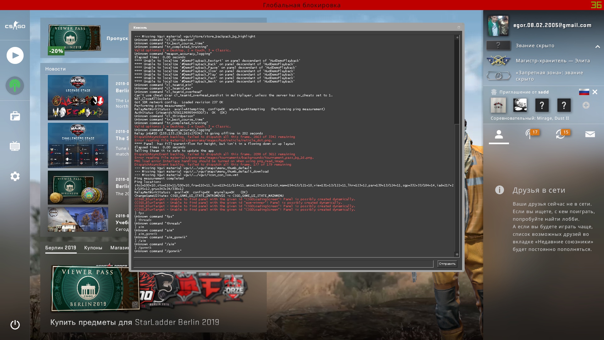Click the player avatar picture

[498, 25]
